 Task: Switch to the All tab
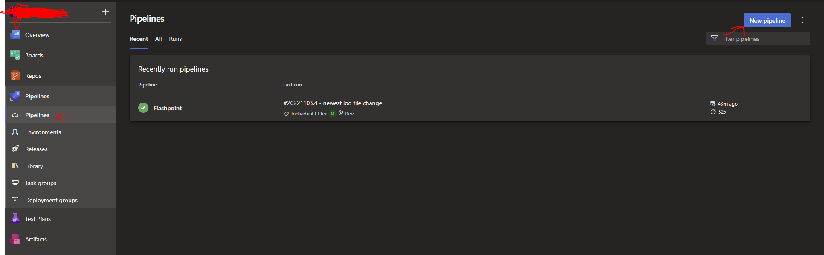tap(158, 39)
